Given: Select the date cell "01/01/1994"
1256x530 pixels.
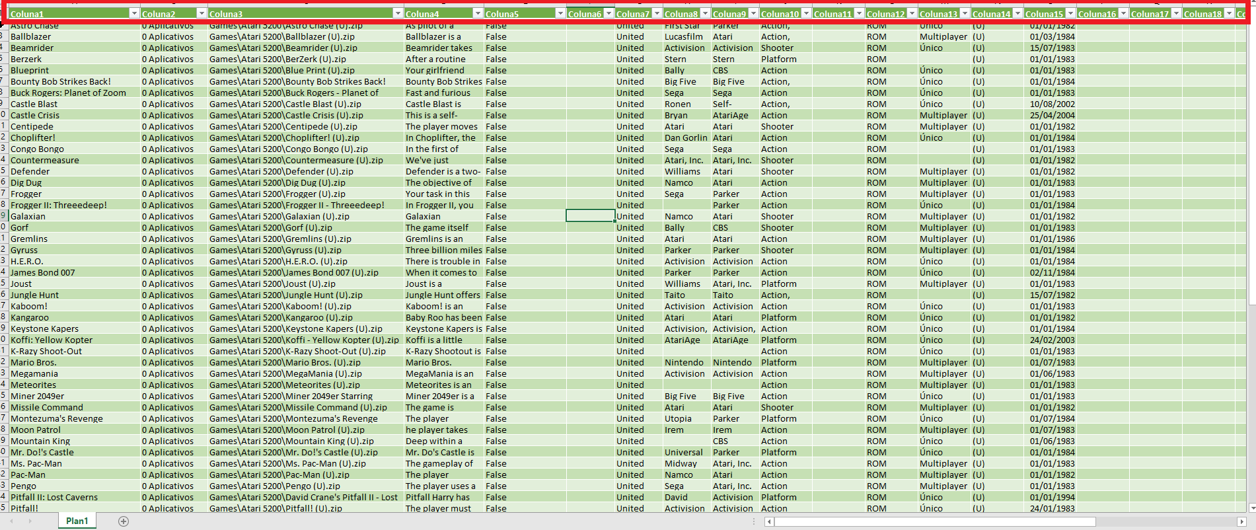Looking at the screenshot, I should [1050, 497].
